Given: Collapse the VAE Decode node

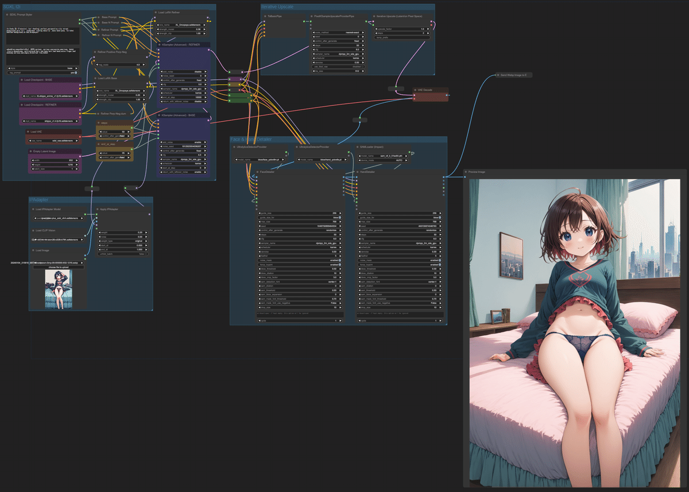Looking at the screenshot, I should [415, 90].
